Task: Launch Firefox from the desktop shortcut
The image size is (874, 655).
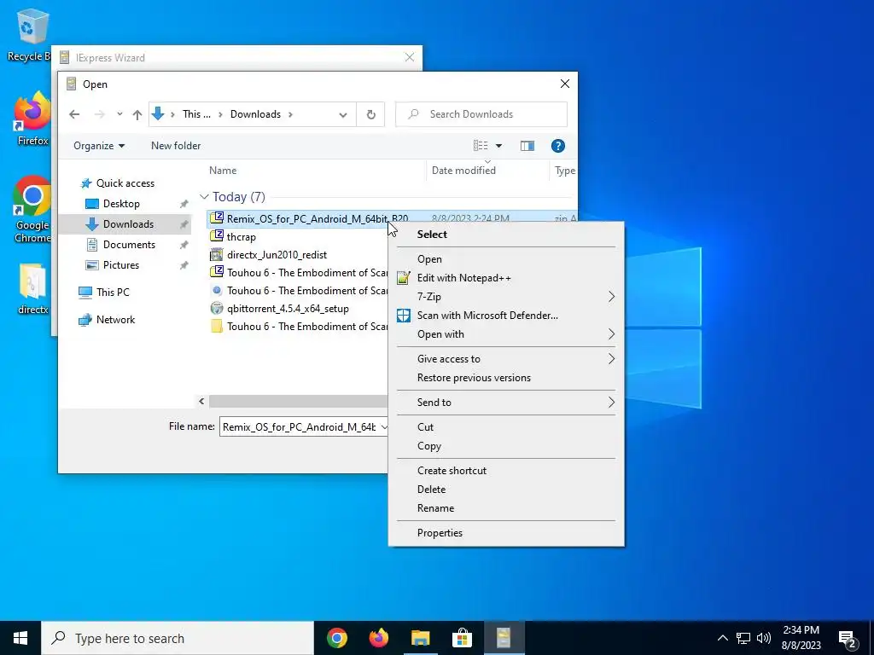Action: [x=32, y=118]
